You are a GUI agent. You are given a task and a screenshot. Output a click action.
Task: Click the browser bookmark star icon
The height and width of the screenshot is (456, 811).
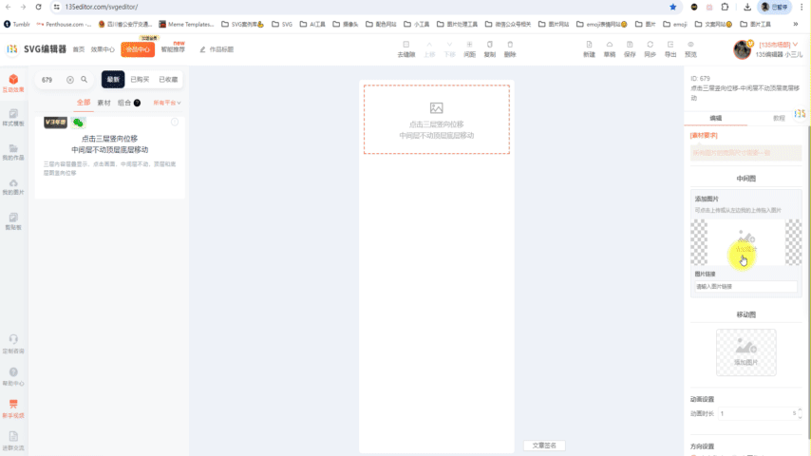(673, 7)
